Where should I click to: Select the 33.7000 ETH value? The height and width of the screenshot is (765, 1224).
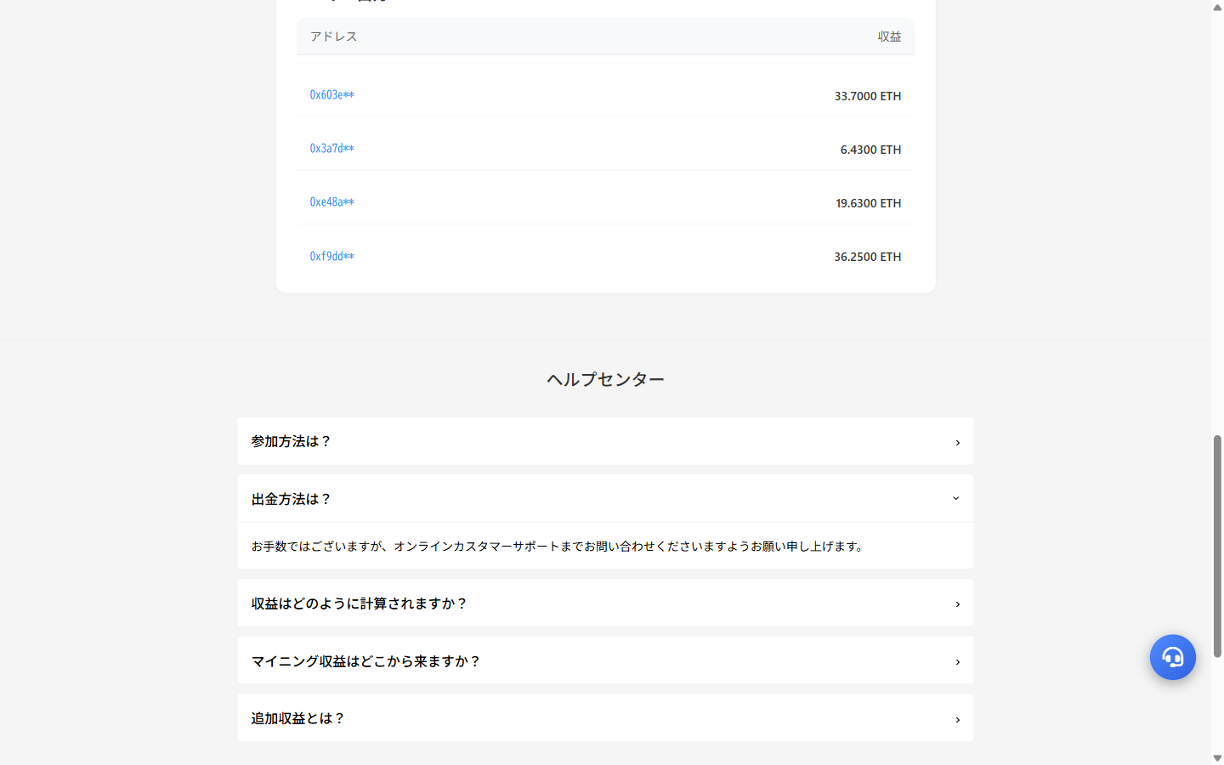tap(868, 96)
